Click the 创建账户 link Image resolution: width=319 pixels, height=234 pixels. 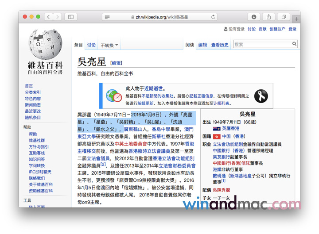tap(277, 29)
